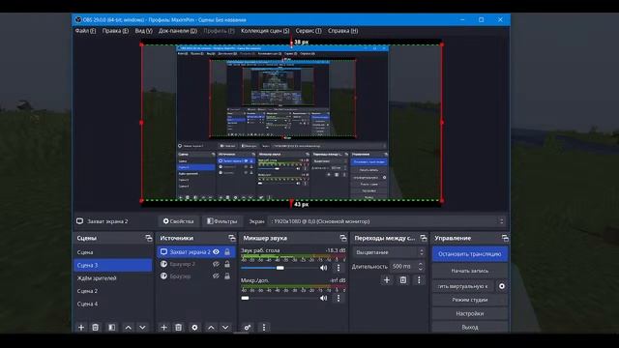Move scene up arrow in Сцены toolbar

coord(129,328)
